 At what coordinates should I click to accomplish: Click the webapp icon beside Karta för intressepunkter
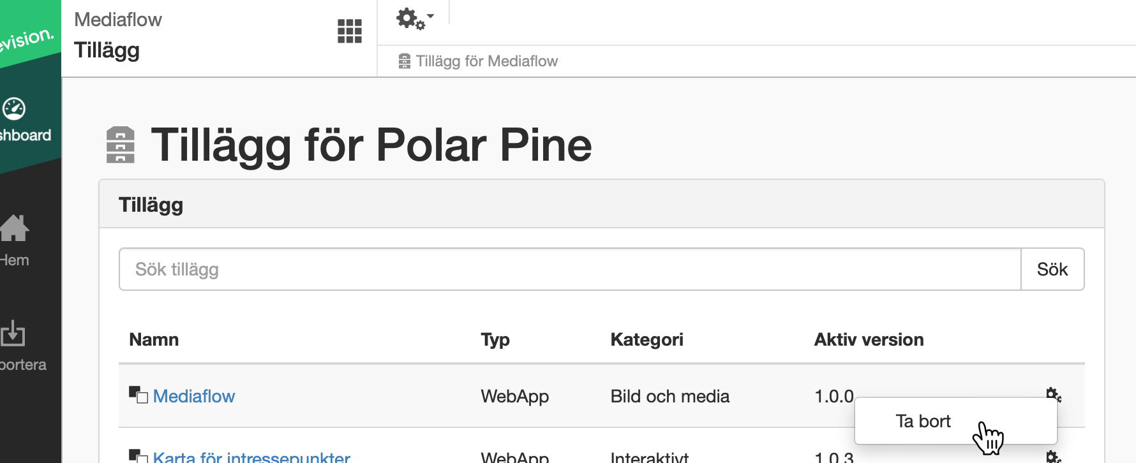pos(138,456)
